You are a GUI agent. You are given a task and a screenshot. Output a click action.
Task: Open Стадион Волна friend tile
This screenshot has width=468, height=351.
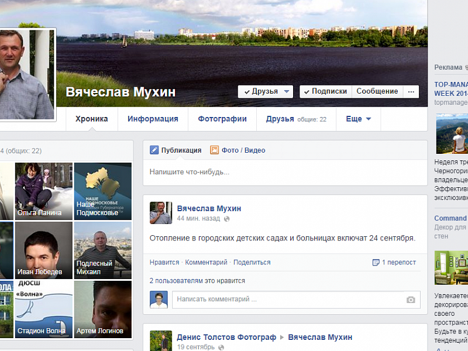[x=44, y=309]
